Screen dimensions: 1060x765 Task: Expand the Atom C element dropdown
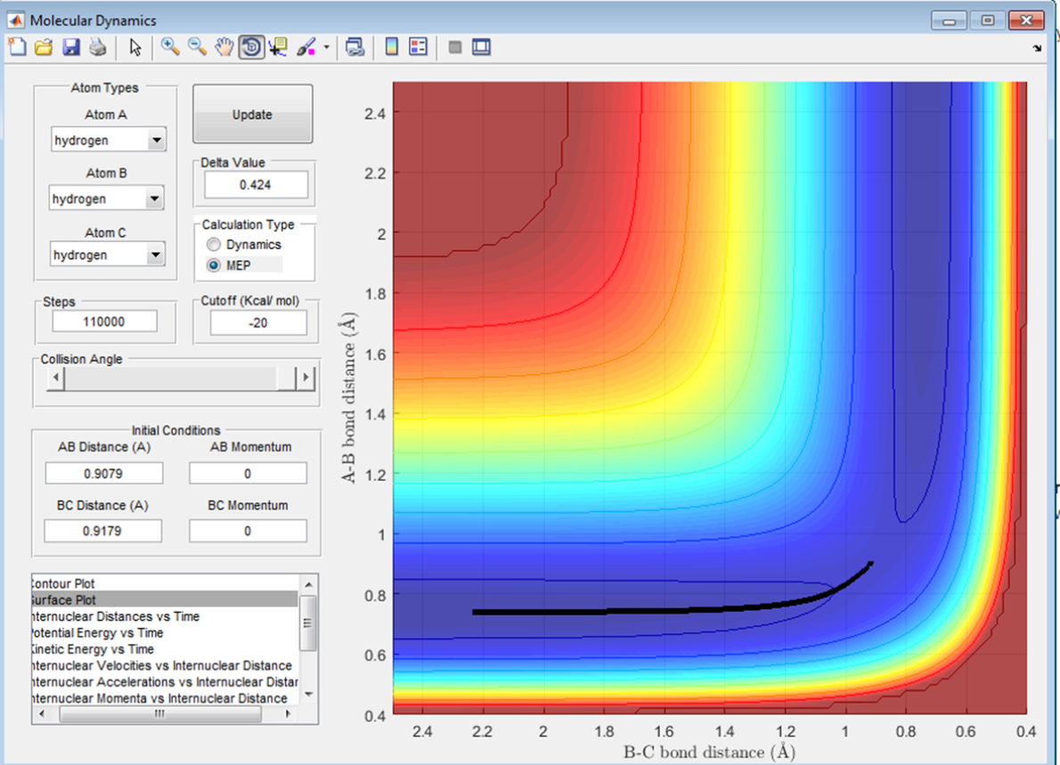[156, 256]
